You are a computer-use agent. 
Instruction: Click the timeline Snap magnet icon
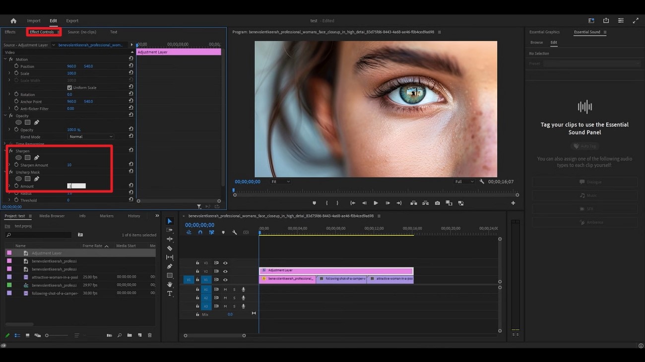coord(200,233)
